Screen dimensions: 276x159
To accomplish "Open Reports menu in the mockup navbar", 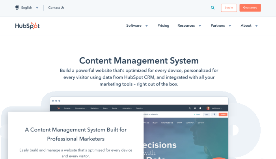I will tap(140, 108).
